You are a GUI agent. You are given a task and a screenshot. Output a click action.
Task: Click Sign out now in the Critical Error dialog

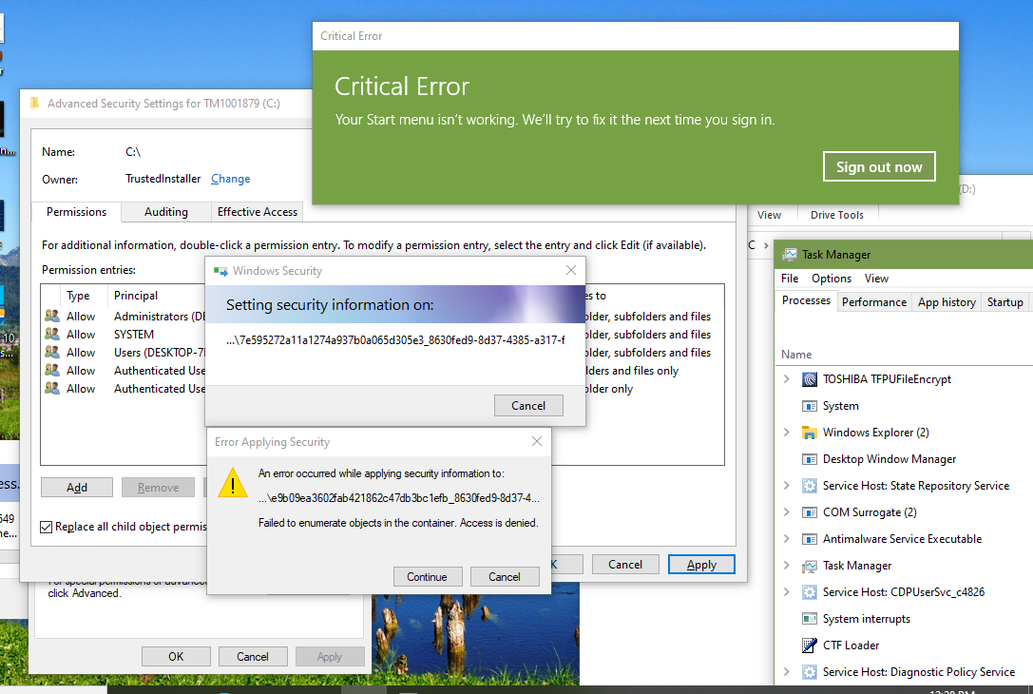(x=879, y=165)
